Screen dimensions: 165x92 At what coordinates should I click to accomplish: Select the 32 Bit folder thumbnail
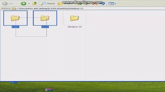pos(45,18)
